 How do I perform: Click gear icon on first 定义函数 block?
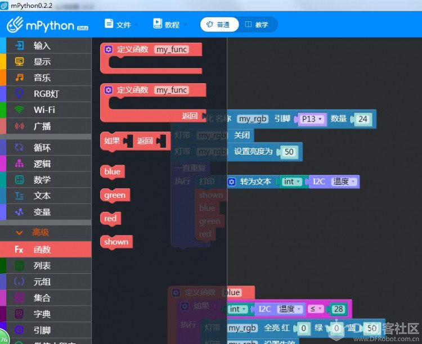tap(109, 49)
